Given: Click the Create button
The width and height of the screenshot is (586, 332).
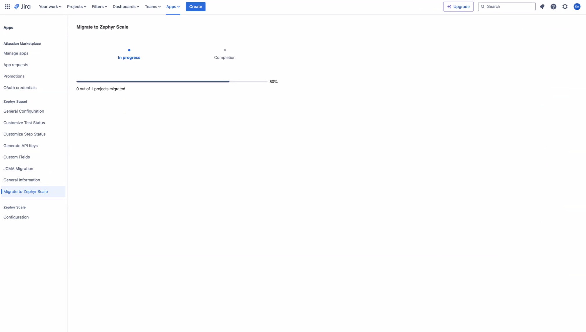Looking at the screenshot, I should tap(195, 6).
